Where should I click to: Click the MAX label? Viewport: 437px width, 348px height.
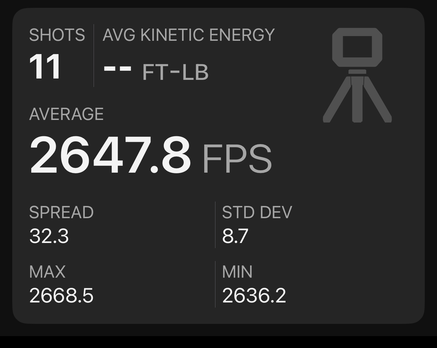point(47,272)
